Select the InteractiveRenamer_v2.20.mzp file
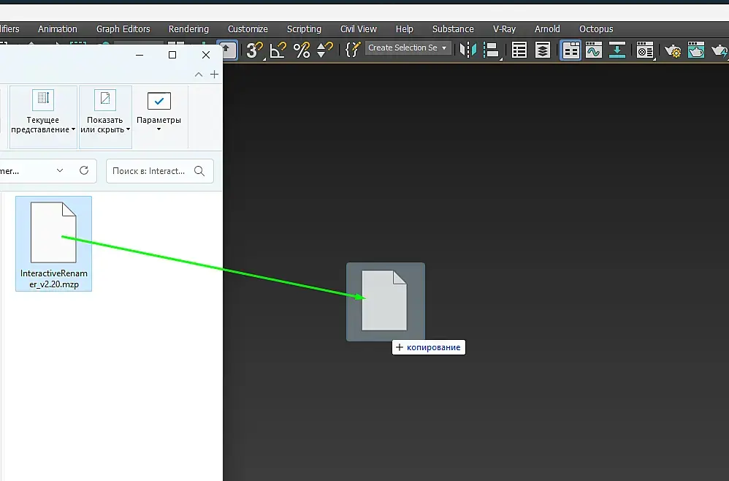Screen dimensions: 729x481 pyautogui.click(x=53, y=243)
